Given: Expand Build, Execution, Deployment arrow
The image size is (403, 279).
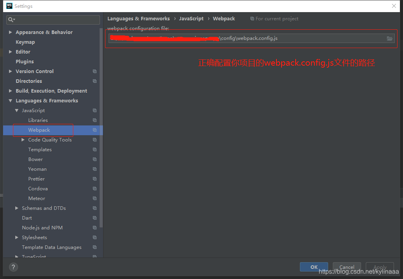Looking at the screenshot, I should [10, 91].
